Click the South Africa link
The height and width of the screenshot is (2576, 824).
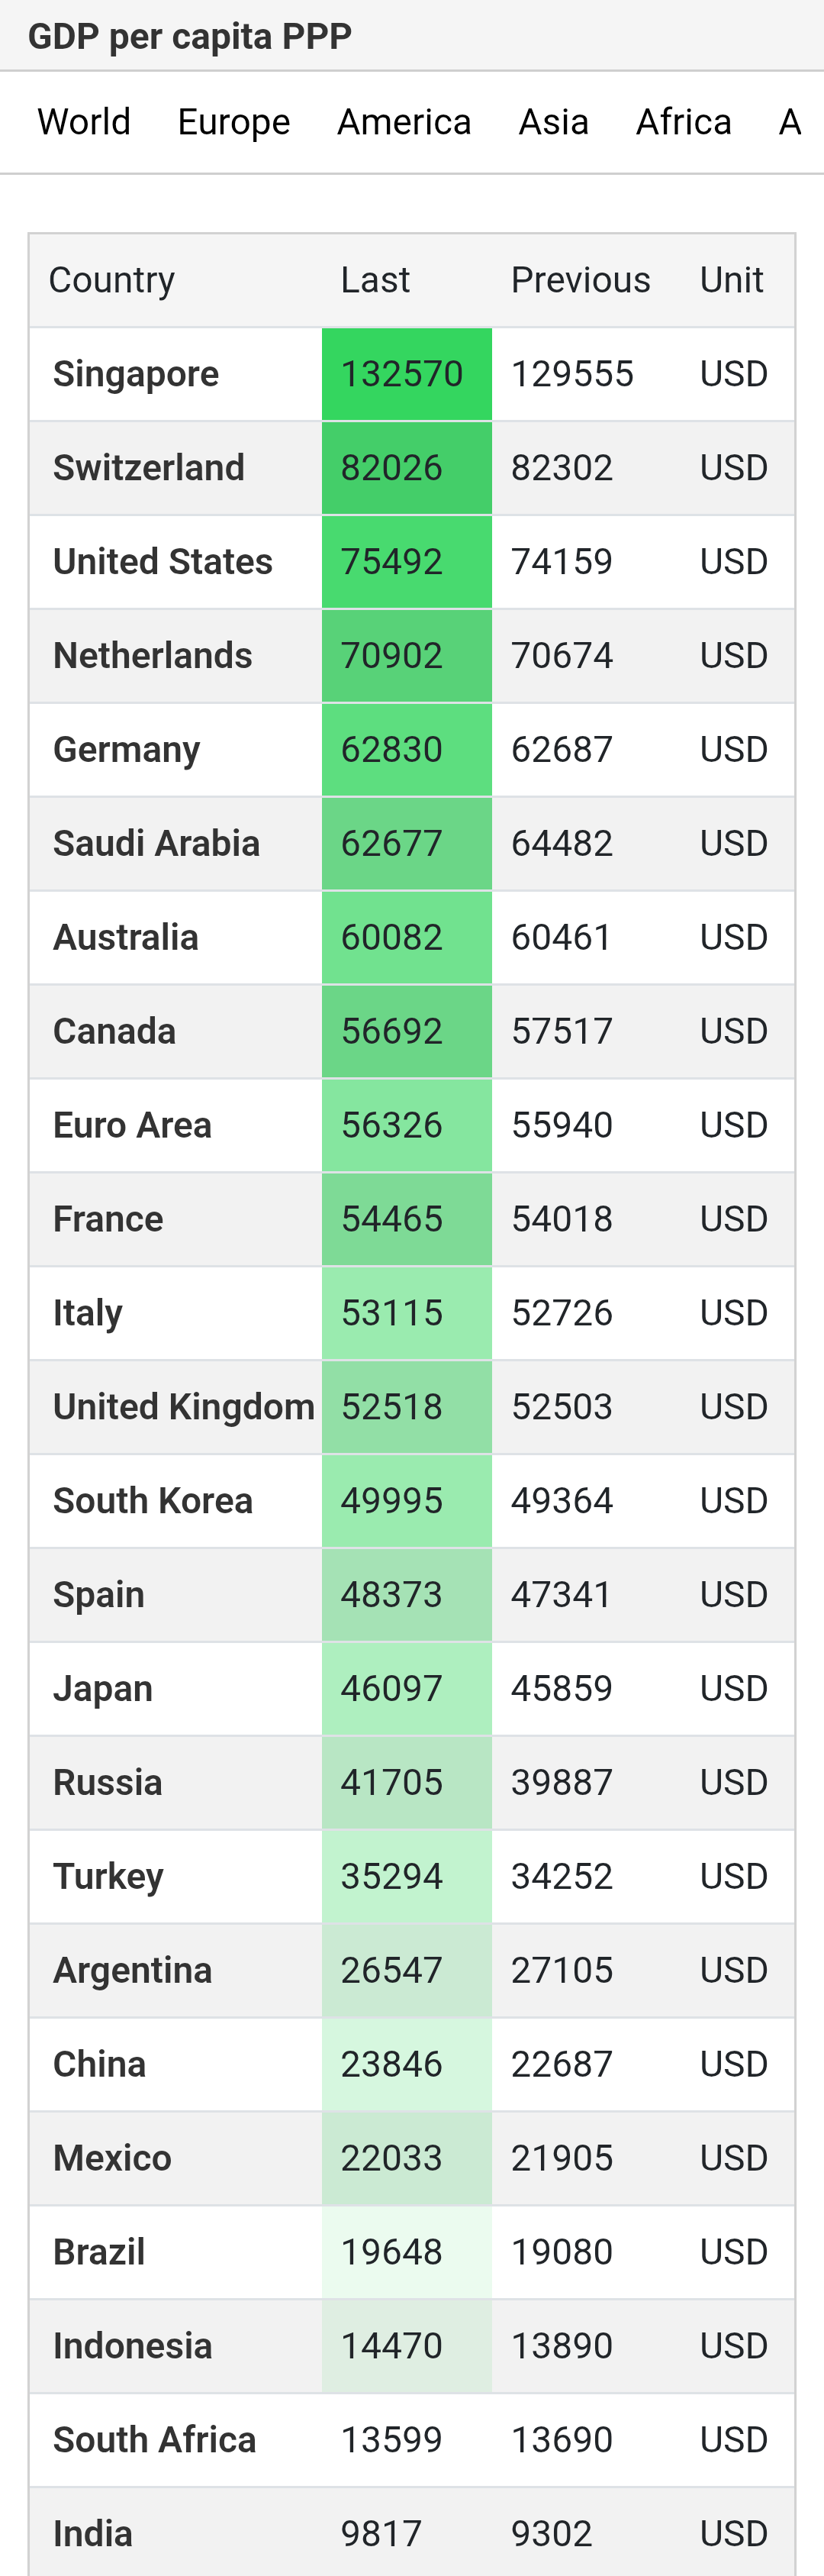pos(155,2440)
